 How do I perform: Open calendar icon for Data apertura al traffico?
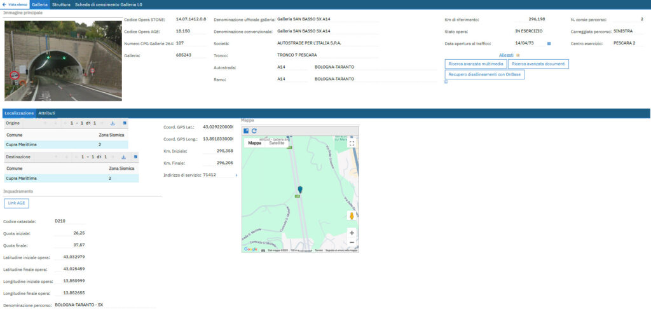pyautogui.click(x=549, y=43)
